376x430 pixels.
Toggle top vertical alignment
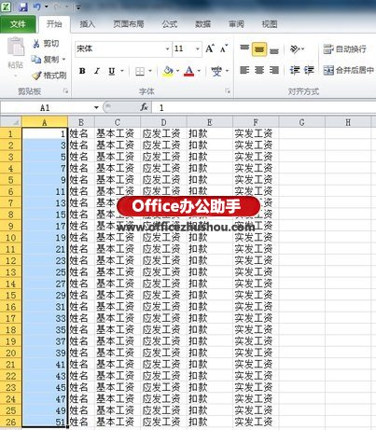point(244,49)
